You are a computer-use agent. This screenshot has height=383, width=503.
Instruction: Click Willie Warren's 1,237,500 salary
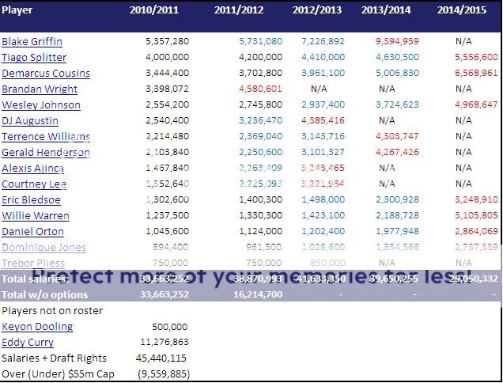167,215
